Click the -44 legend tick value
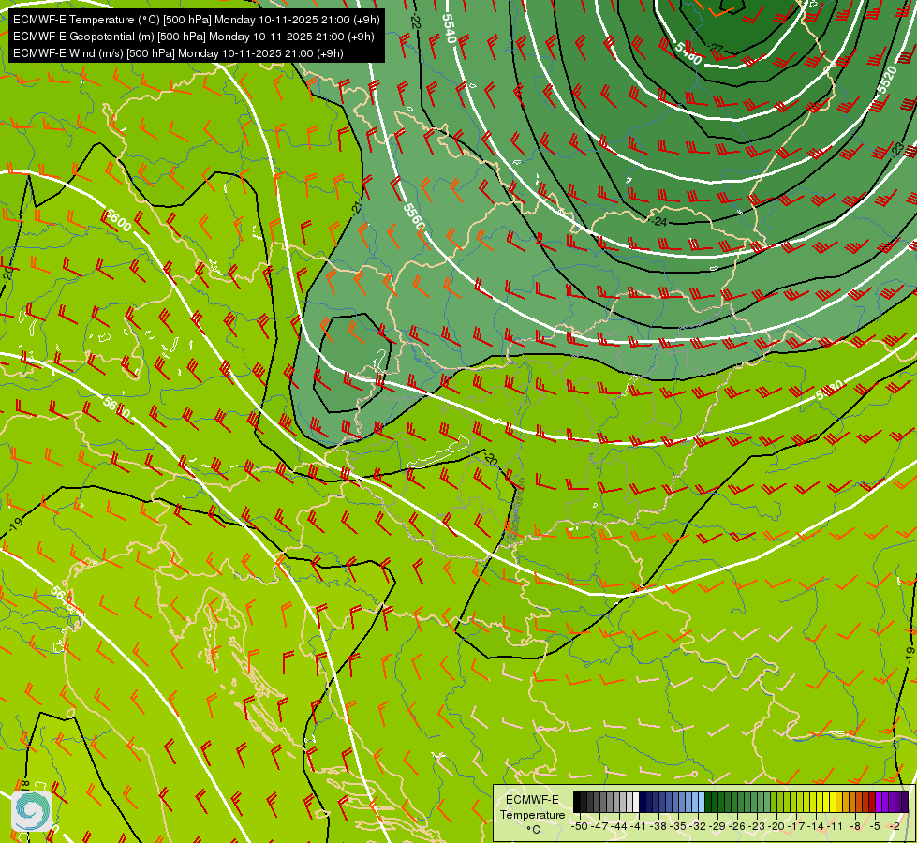Viewport: 917px width, 843px height. click(x=619, y=826)
